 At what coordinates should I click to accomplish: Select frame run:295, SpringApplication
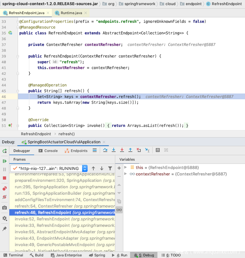pyautogui.click(x=62, y=187)
